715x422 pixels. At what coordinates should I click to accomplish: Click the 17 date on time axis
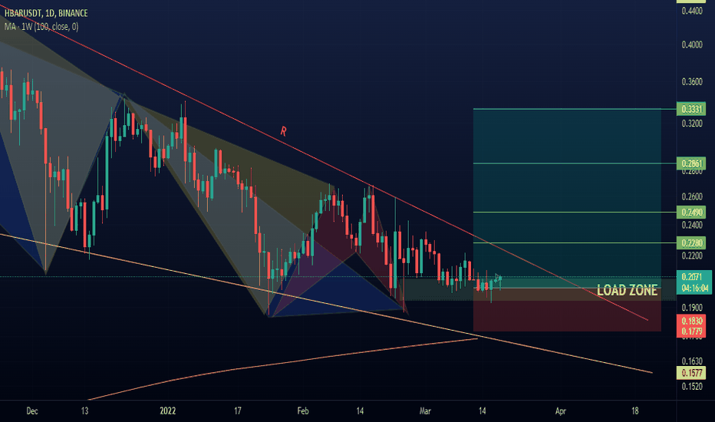pyautogui.click(x=237, y=411)
